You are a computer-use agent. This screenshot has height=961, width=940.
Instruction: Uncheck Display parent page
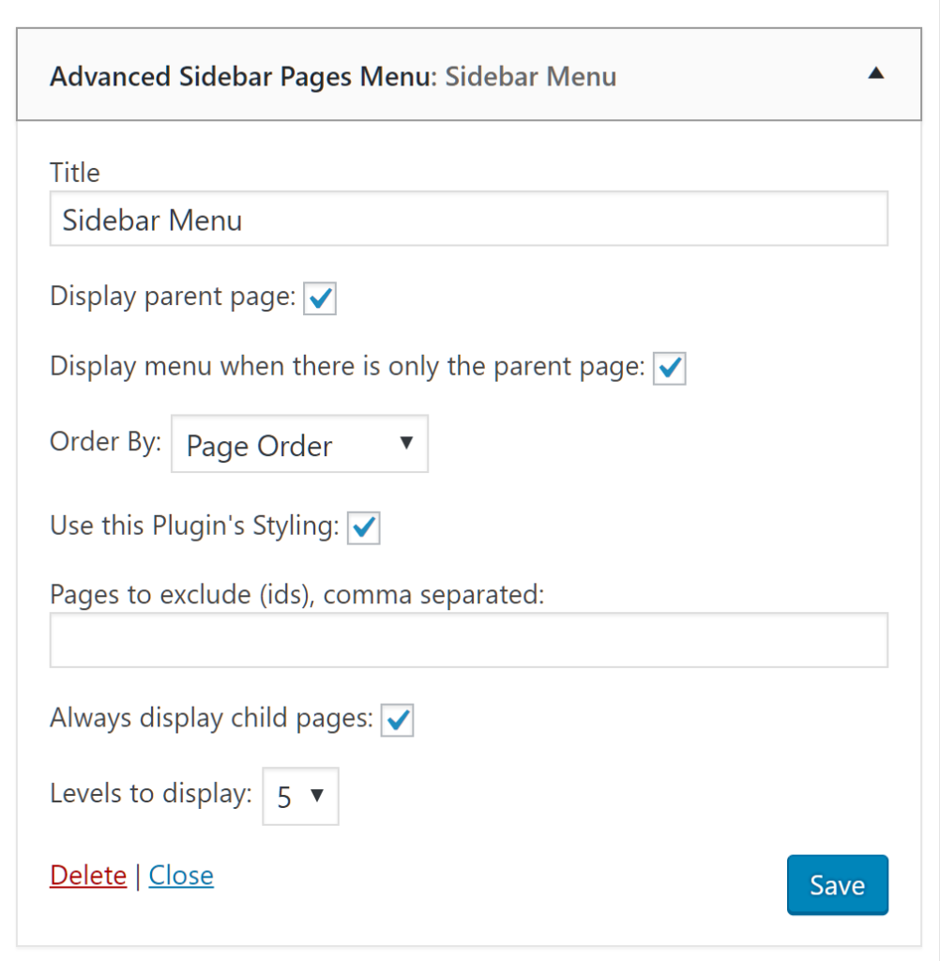[x=319, y=297]
